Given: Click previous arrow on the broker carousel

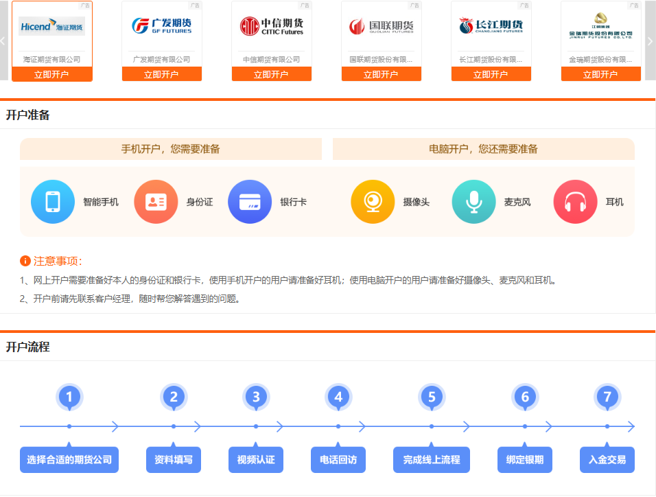Looking at the screenshot, I should pos(3,41).
